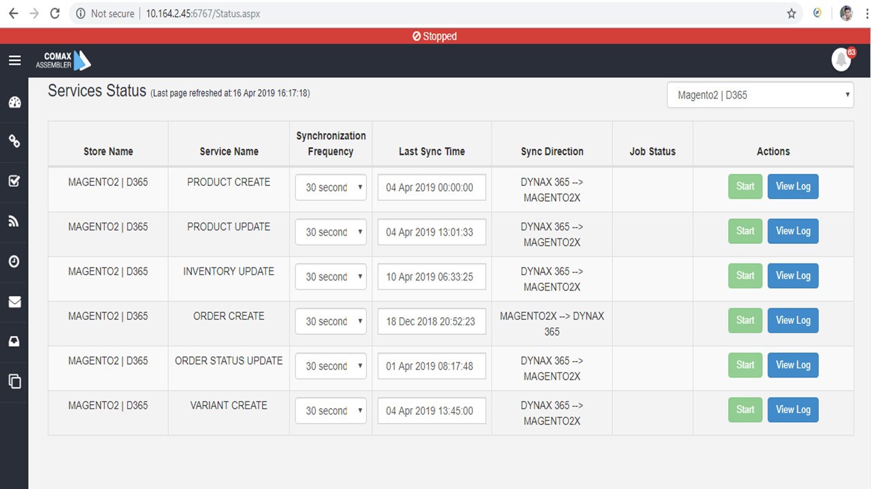
Task: Open the Magento2 | D365 store dropdown
Action: point(760,95)
